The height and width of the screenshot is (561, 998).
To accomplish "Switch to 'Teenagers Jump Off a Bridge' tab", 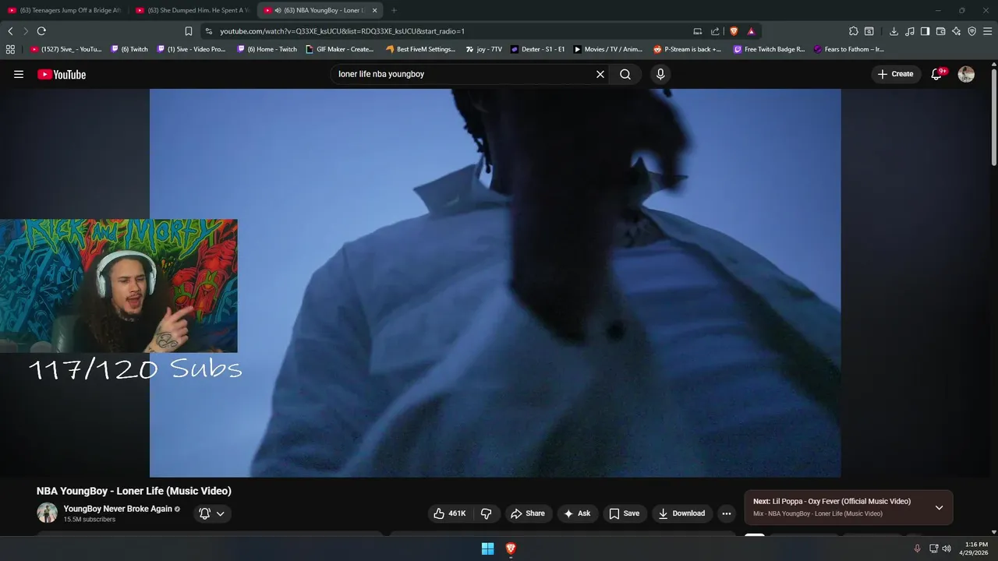I will (65, 10).
